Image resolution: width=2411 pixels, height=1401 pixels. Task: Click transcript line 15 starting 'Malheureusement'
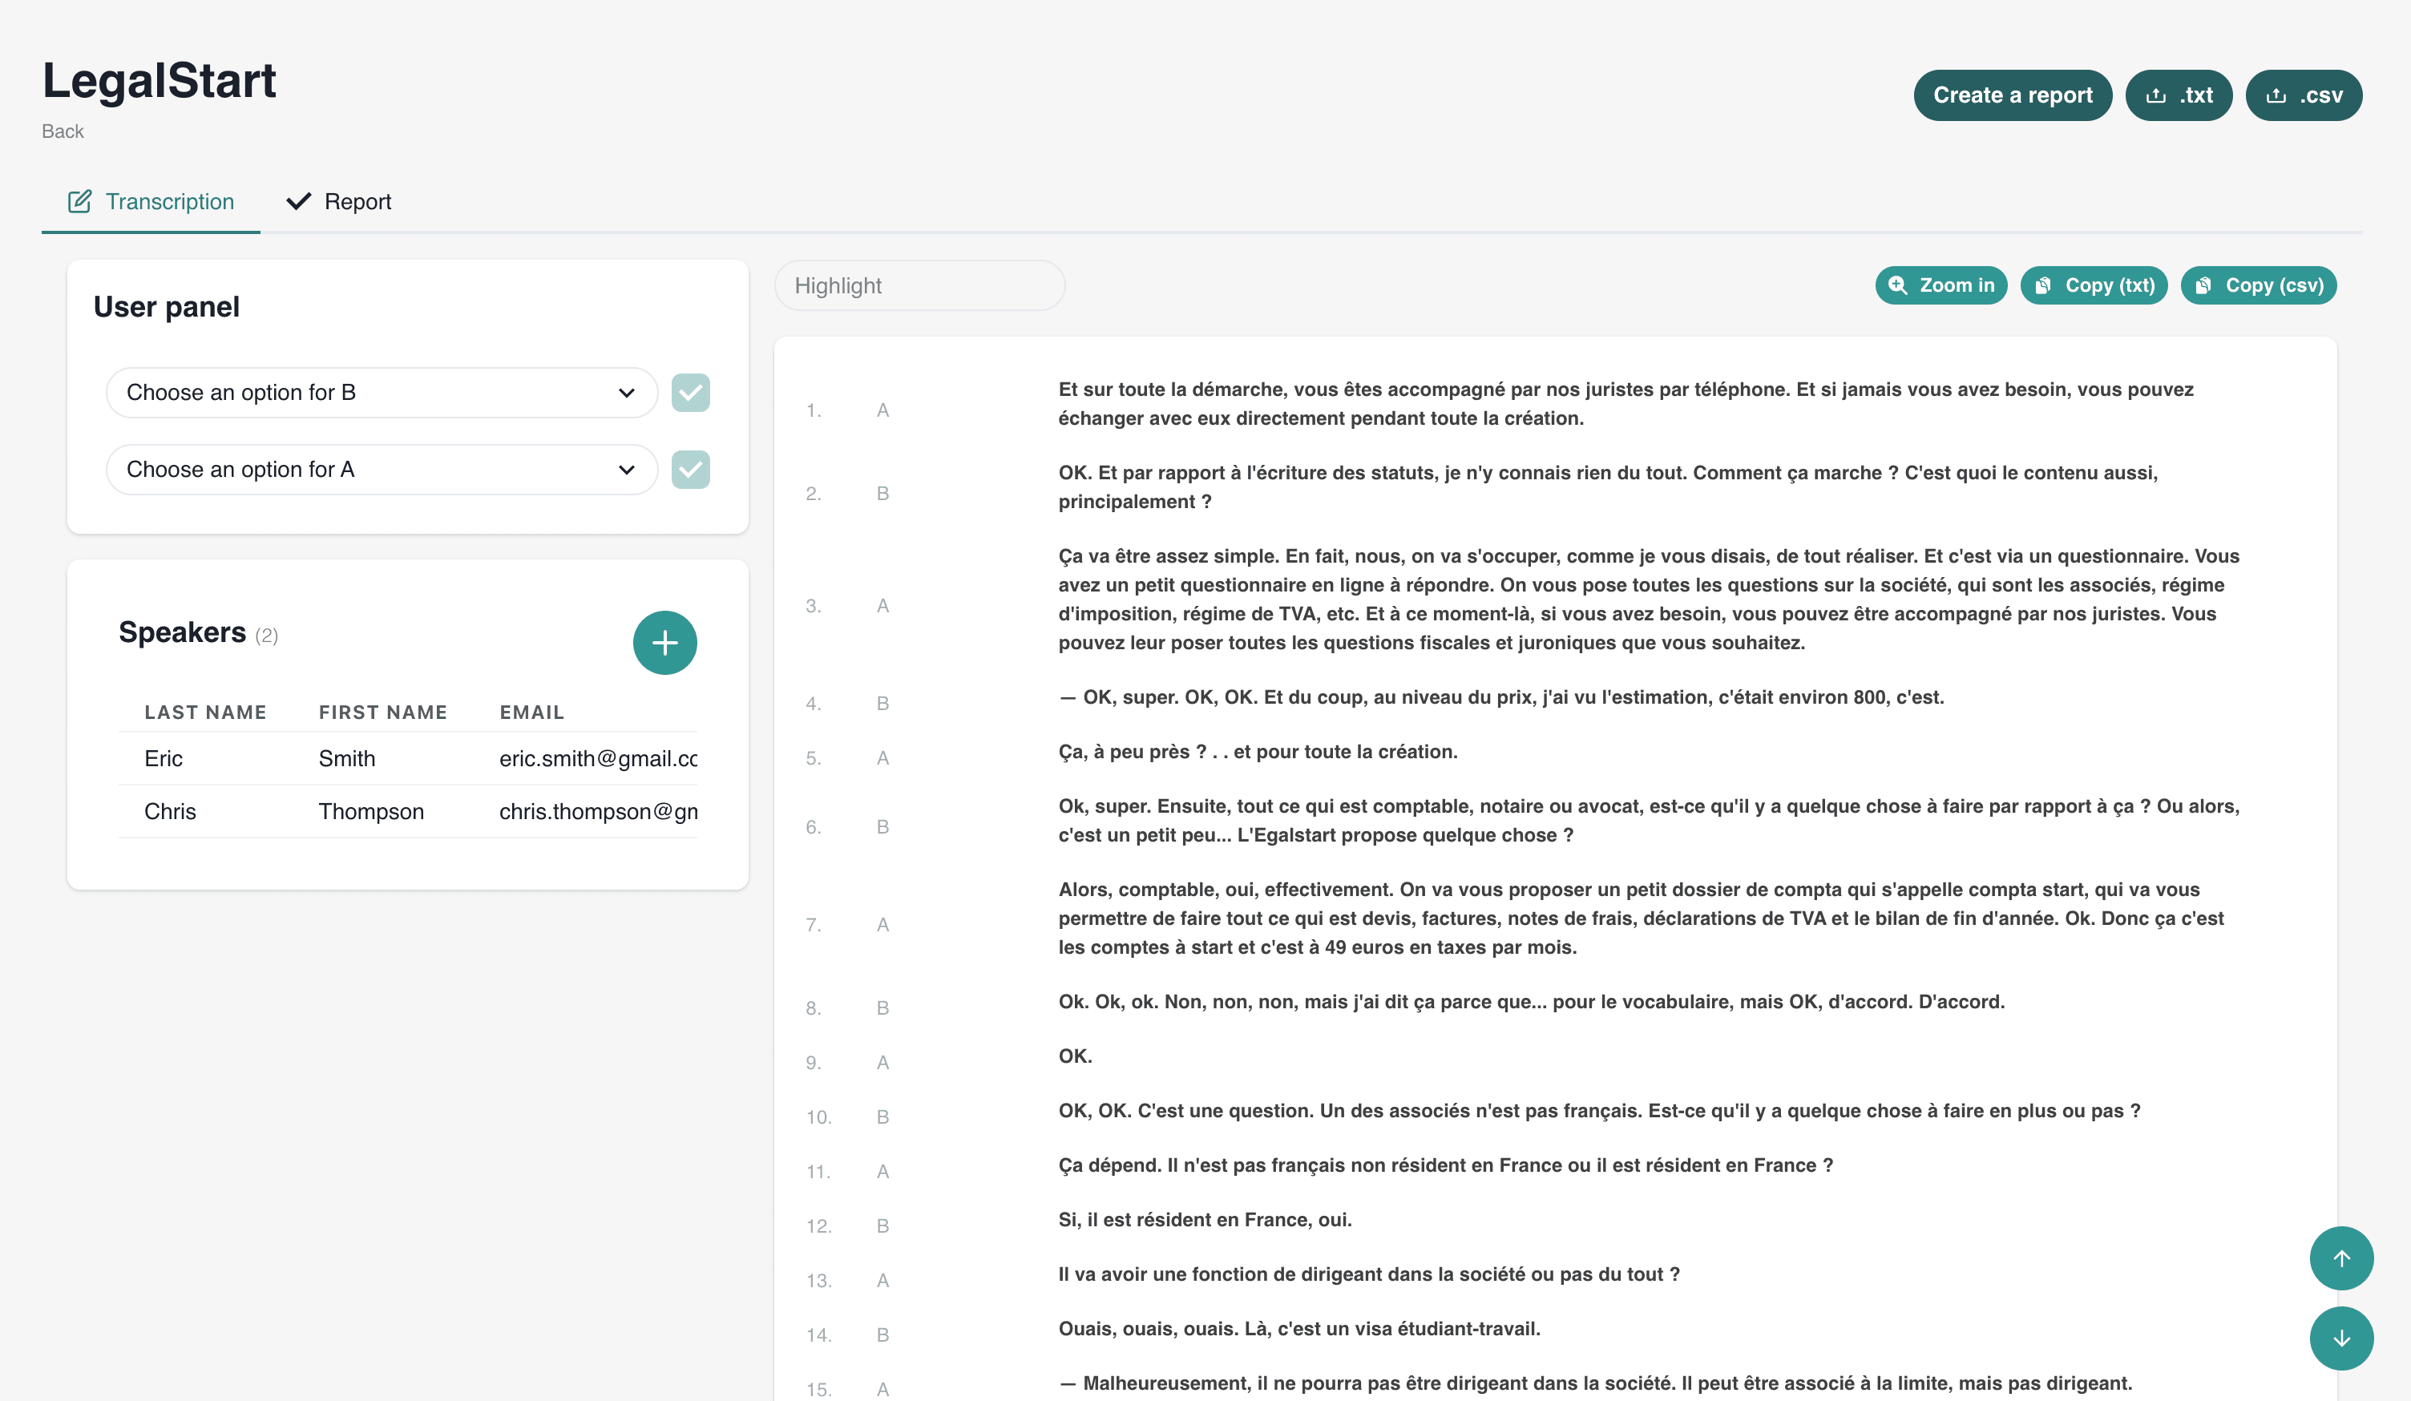(x=1596, y=1383)
